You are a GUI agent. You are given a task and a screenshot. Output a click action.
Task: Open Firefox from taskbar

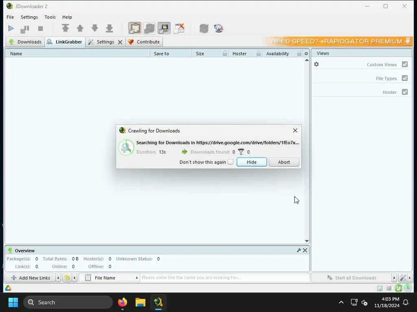(122, 302)
